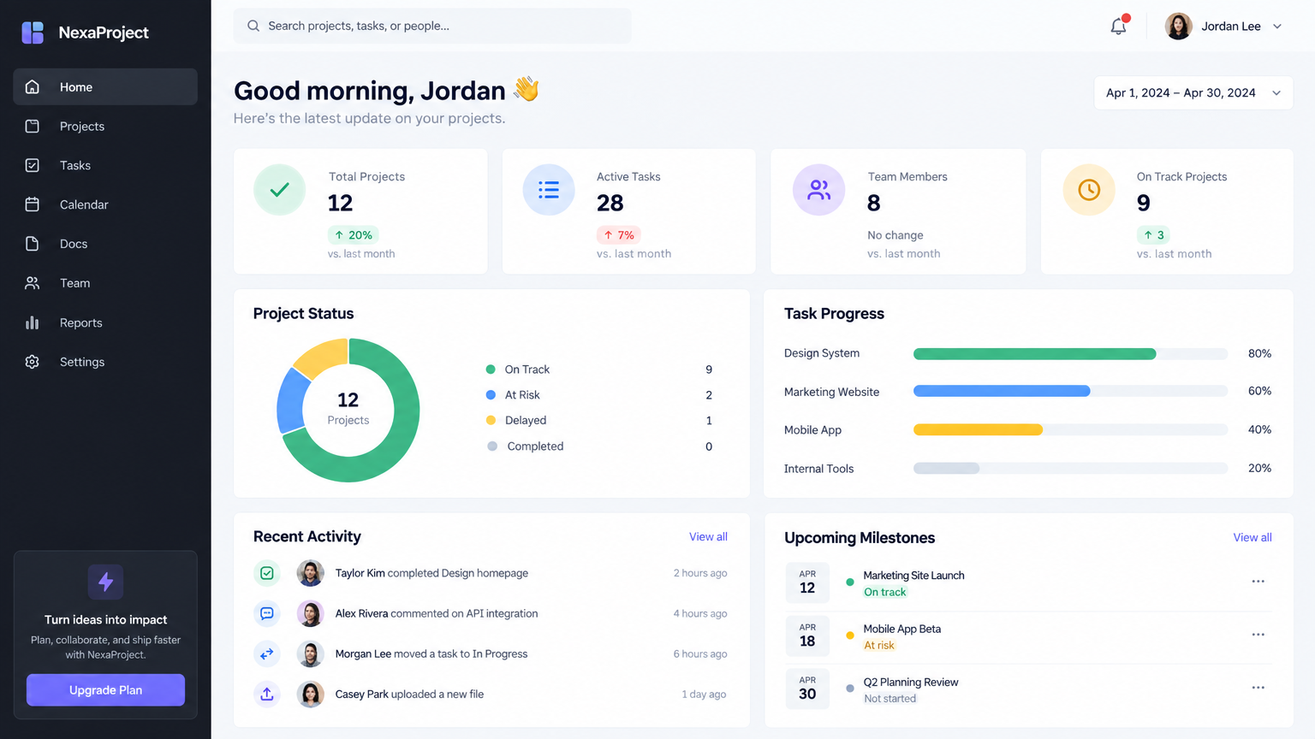Click the blue At Risk legend dot

point(491,395)
